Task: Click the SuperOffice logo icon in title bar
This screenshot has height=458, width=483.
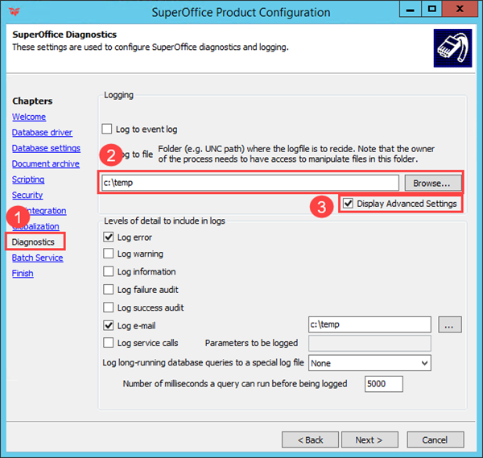Action: pyautogui.click(x=14, y=12)
